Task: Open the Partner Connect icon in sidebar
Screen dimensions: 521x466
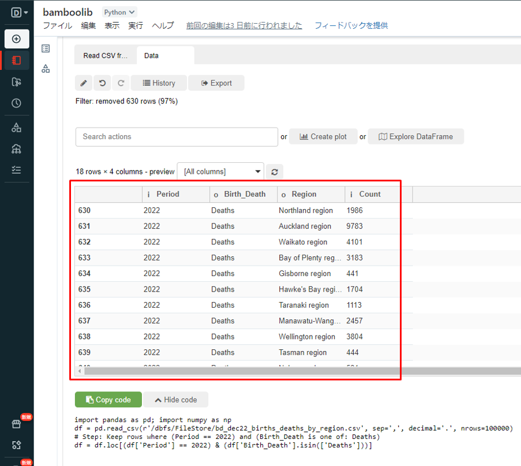Action: [16, 445]
